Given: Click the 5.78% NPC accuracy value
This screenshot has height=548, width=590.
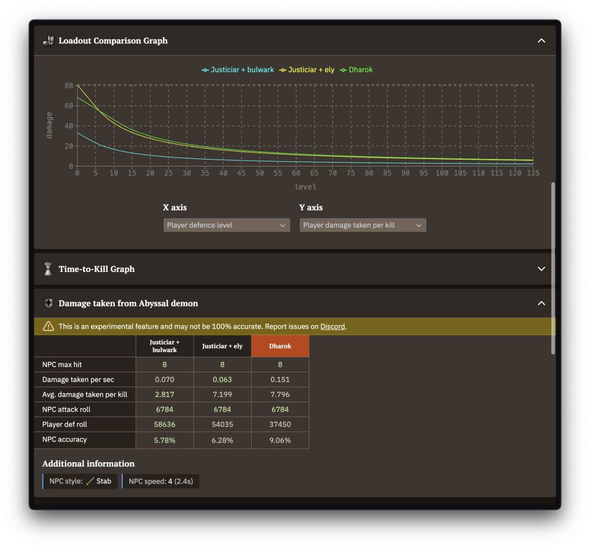Looking at the screenshot, I should pyautogui.click(x=164, y=440).
